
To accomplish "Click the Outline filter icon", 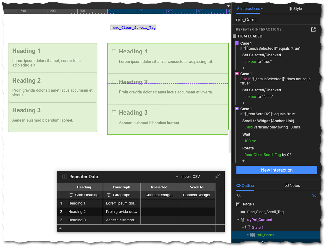I will click(314, 196).
